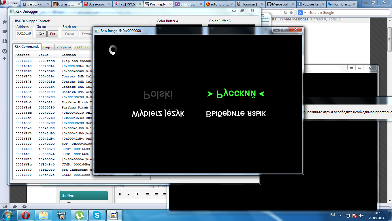Open the history clock icon in Opera sidebar

click(5, 51)
